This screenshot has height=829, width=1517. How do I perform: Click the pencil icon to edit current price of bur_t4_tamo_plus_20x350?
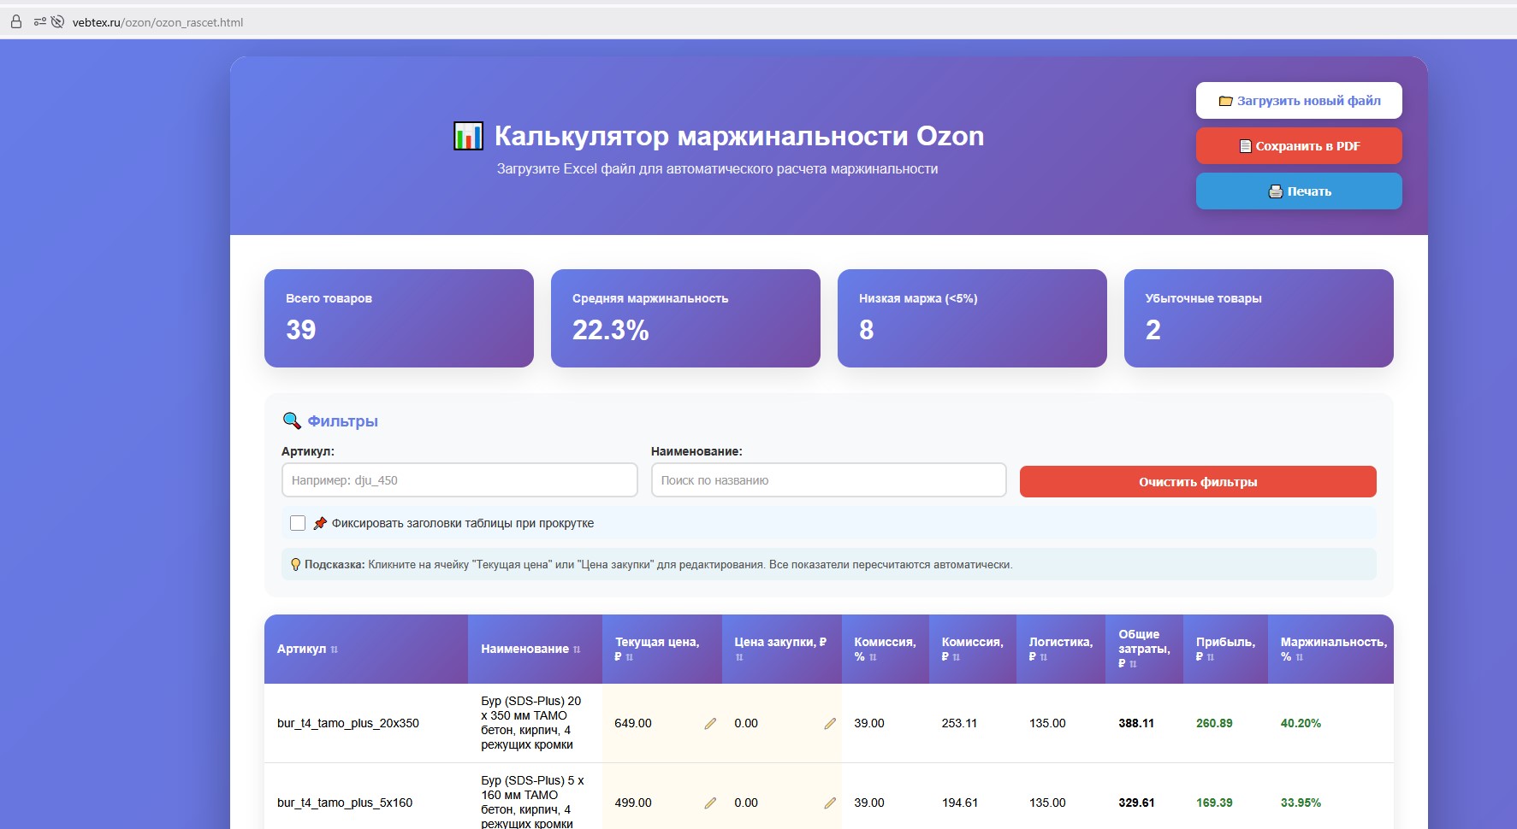click(x=711, y=723)
